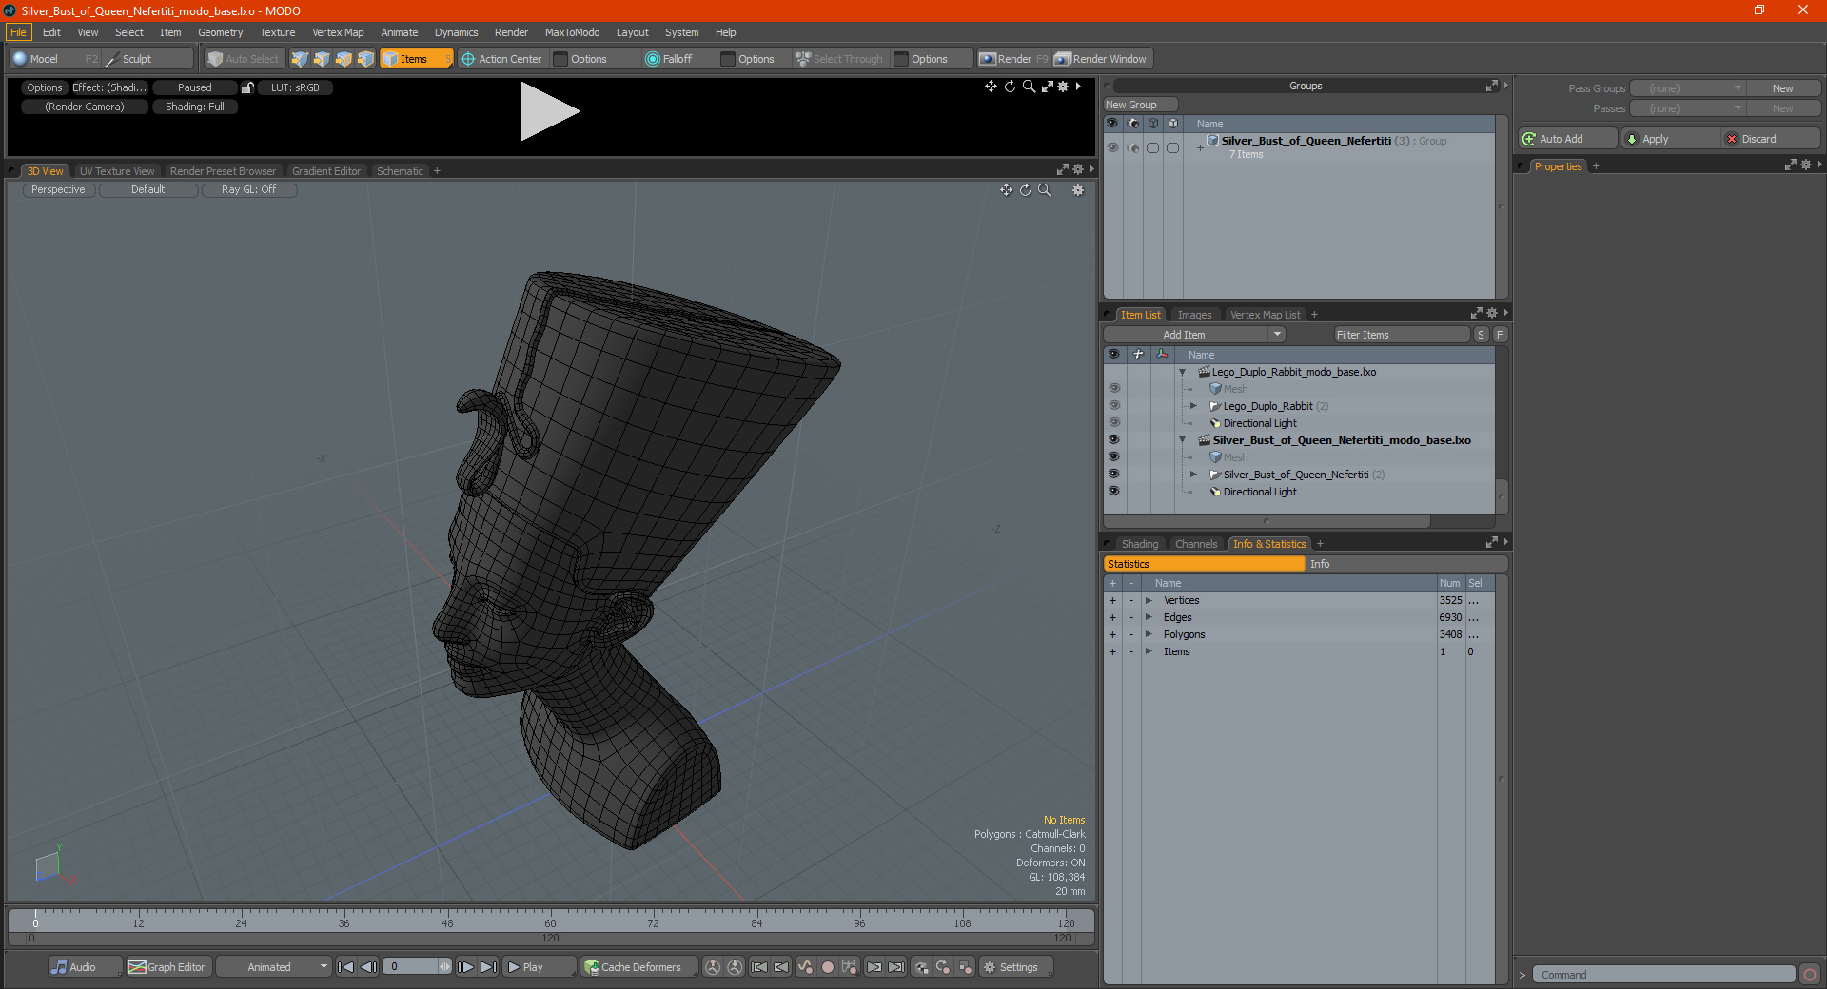1827x989 pixels.
Task: Click Render F9 button
Action: [1013, 59]
